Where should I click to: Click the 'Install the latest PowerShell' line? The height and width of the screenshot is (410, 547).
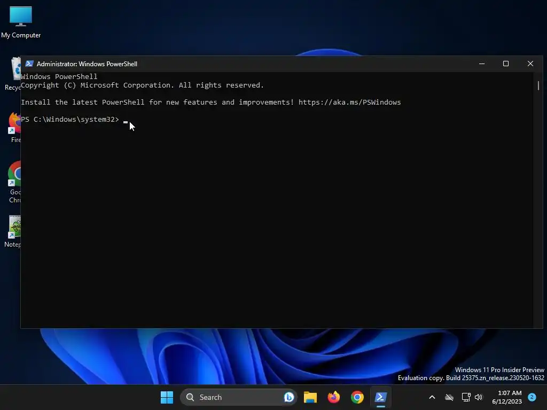210,102
